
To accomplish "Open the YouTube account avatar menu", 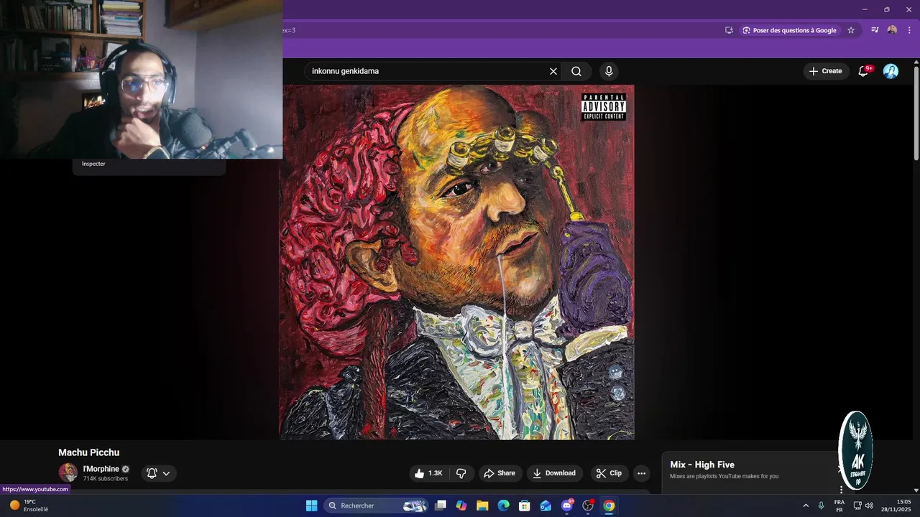I will [891, 71].
